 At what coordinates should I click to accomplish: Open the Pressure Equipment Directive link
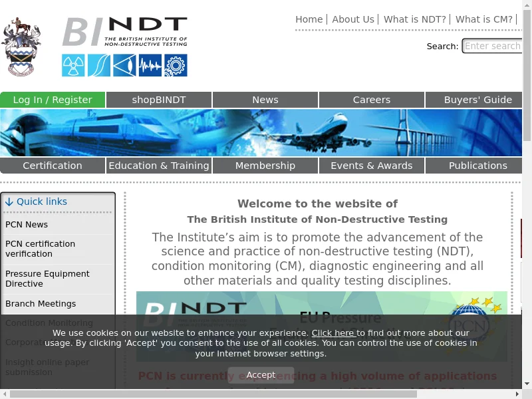point(47,279)
